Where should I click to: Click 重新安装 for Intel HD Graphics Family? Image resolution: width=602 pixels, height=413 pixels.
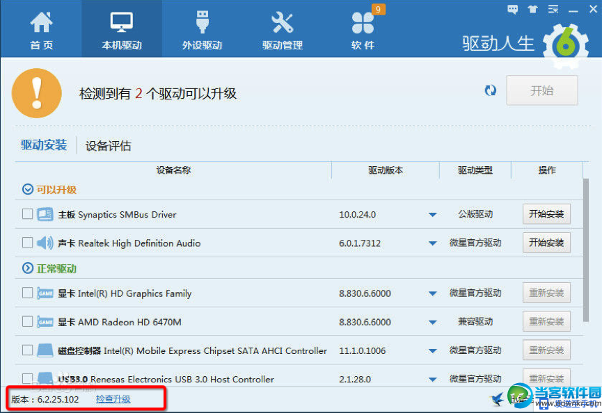click(546, 293)
